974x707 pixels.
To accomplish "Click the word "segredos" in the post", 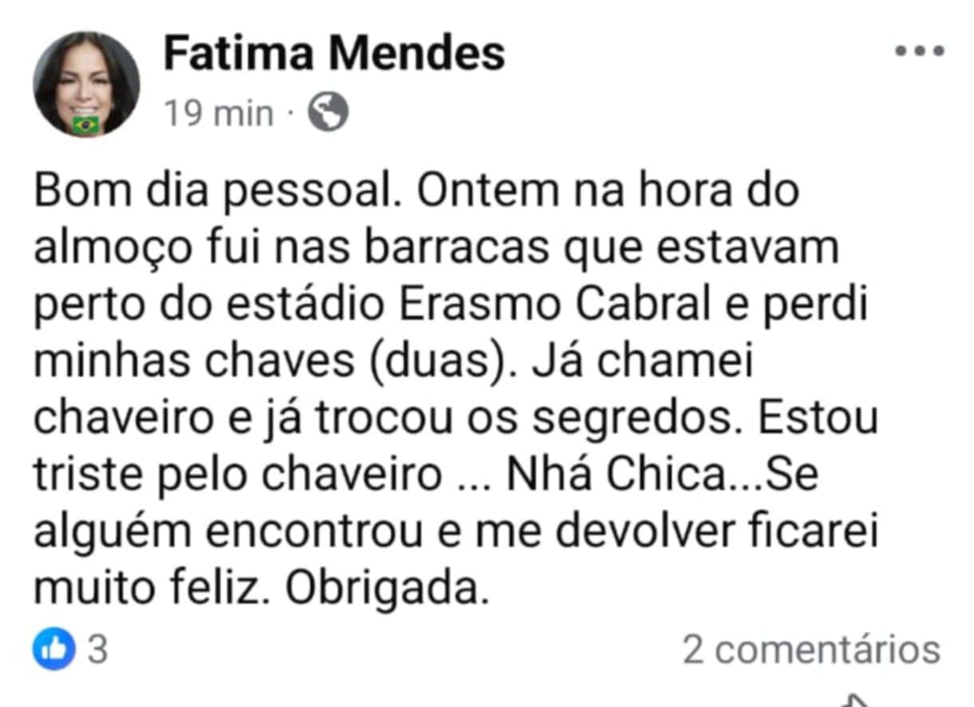I will tap(631, 419).
